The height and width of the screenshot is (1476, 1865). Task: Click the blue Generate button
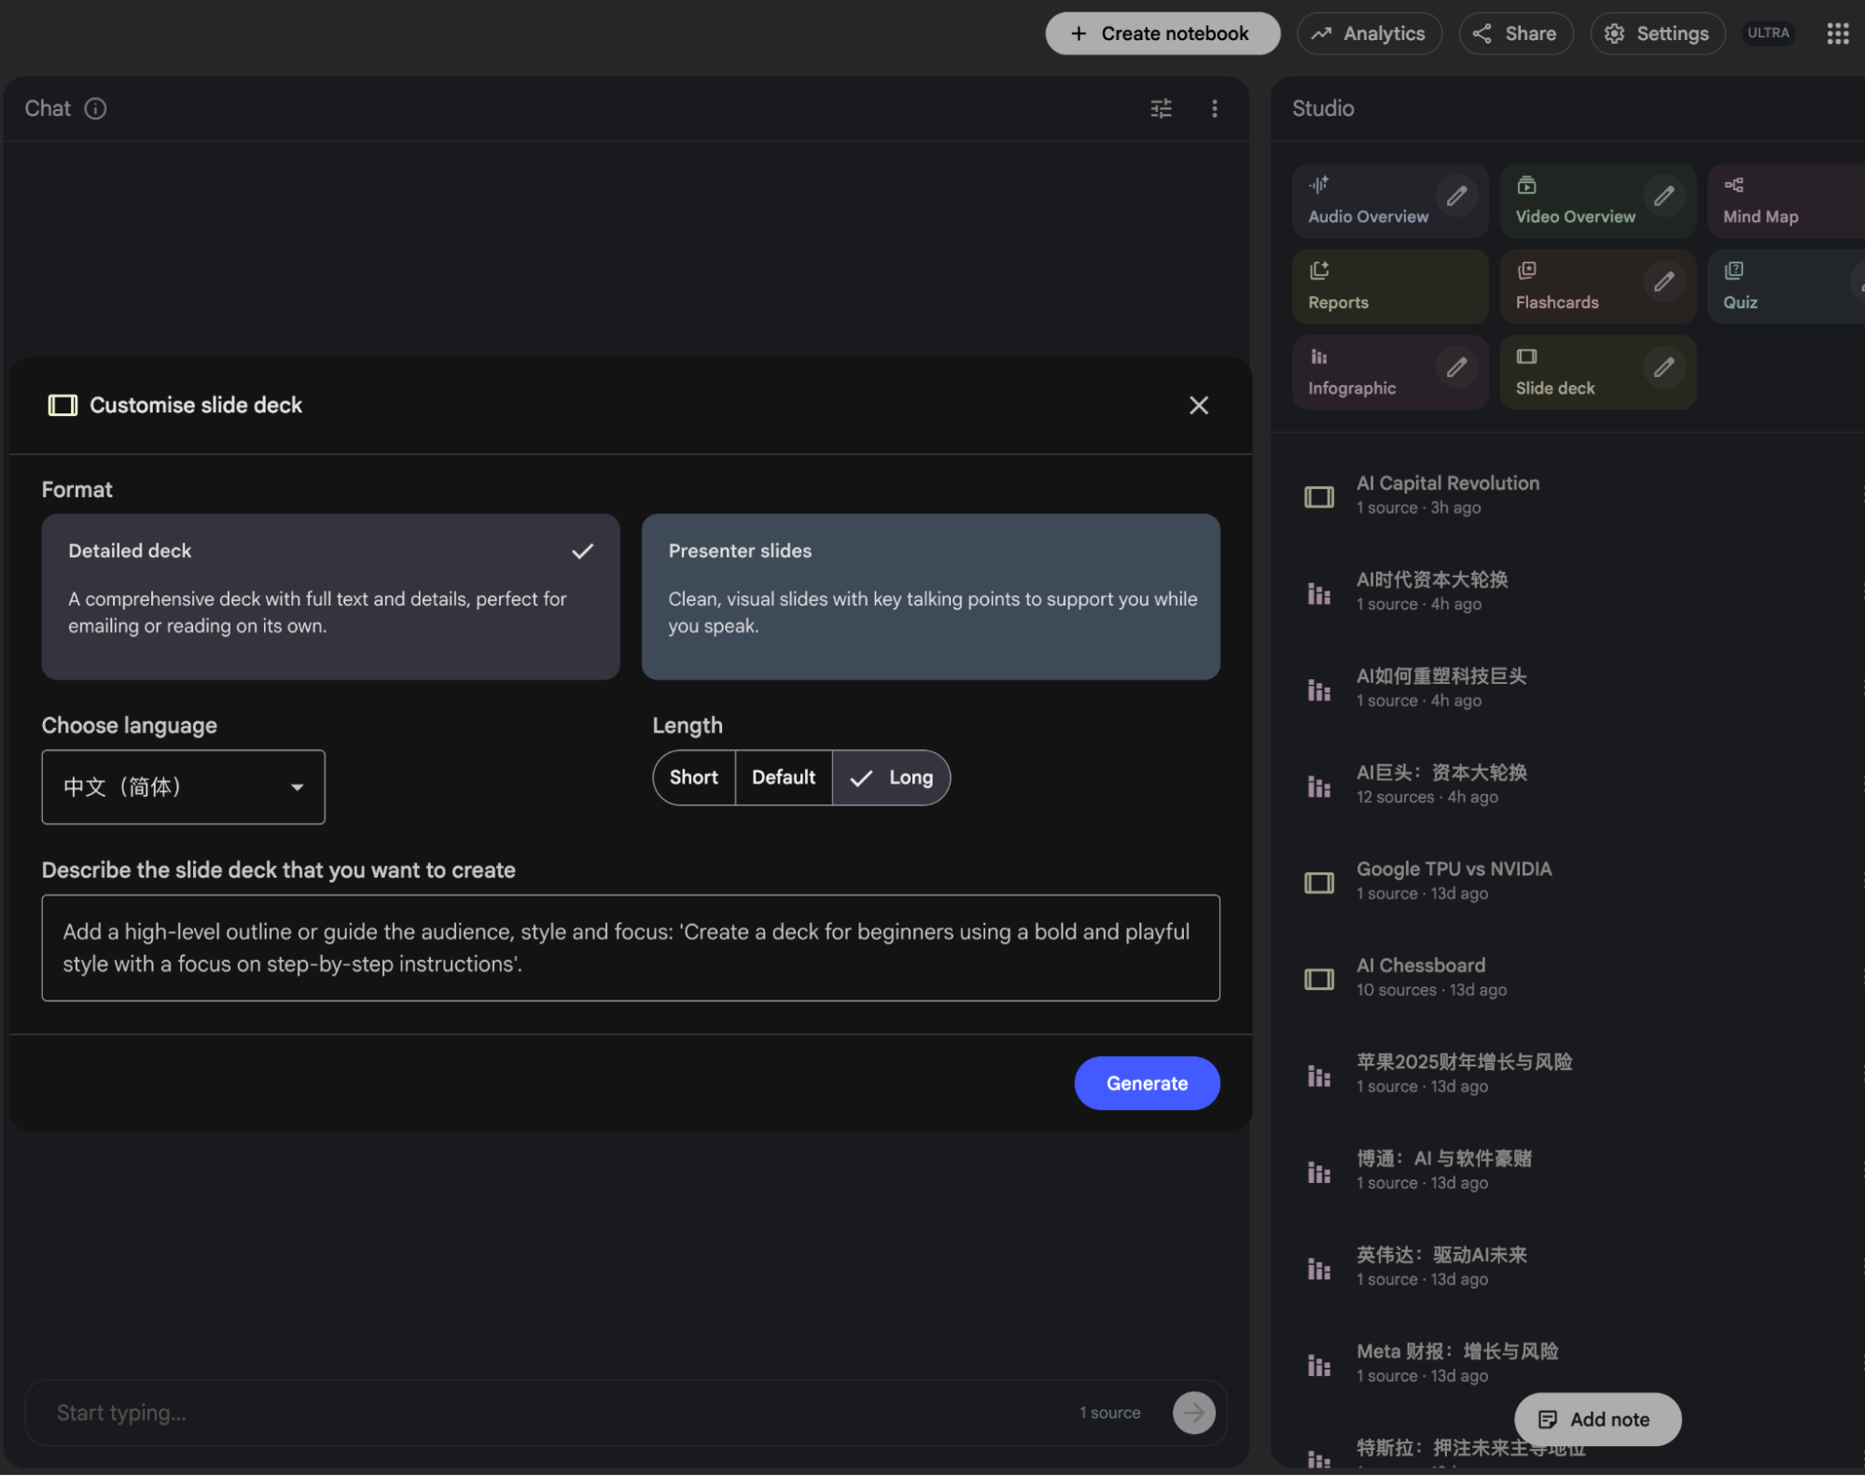1147,1083
